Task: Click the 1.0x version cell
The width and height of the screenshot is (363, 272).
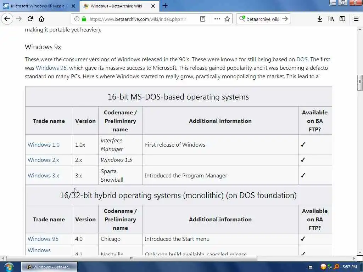Action: tap(85, 144)
